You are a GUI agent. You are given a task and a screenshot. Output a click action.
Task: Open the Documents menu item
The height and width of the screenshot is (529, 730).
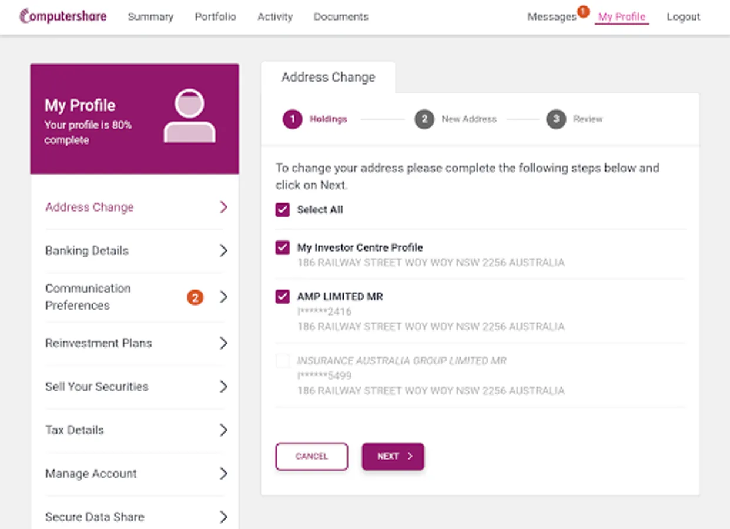341,16
